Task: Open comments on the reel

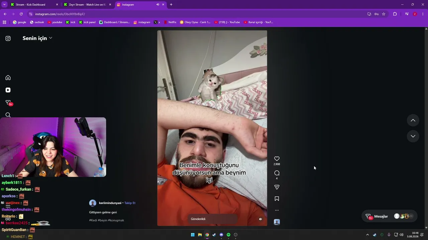Action: [x=277, y=173]
